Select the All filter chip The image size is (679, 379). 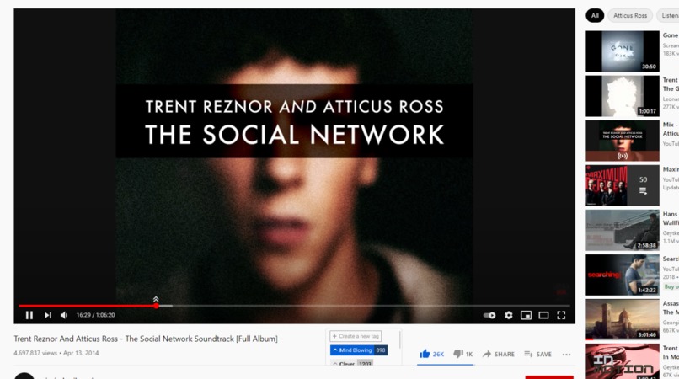595,16
